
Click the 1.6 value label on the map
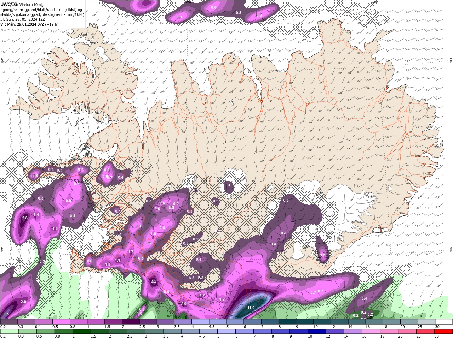coord(55,229)
